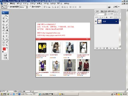
Task: Select the Shape tool
Action: coord(7,39)
